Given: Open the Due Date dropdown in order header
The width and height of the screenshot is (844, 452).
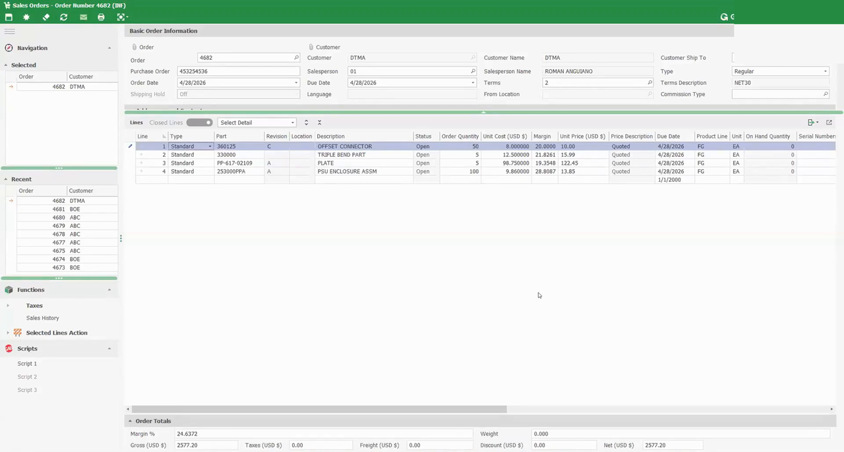Looking at the screenshot, I should coord(473,83).
